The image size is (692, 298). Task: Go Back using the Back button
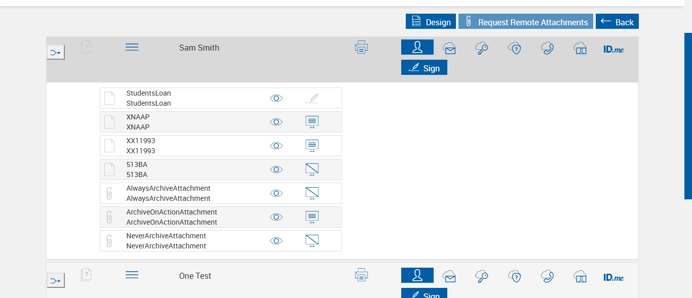(x=617, y=22)
